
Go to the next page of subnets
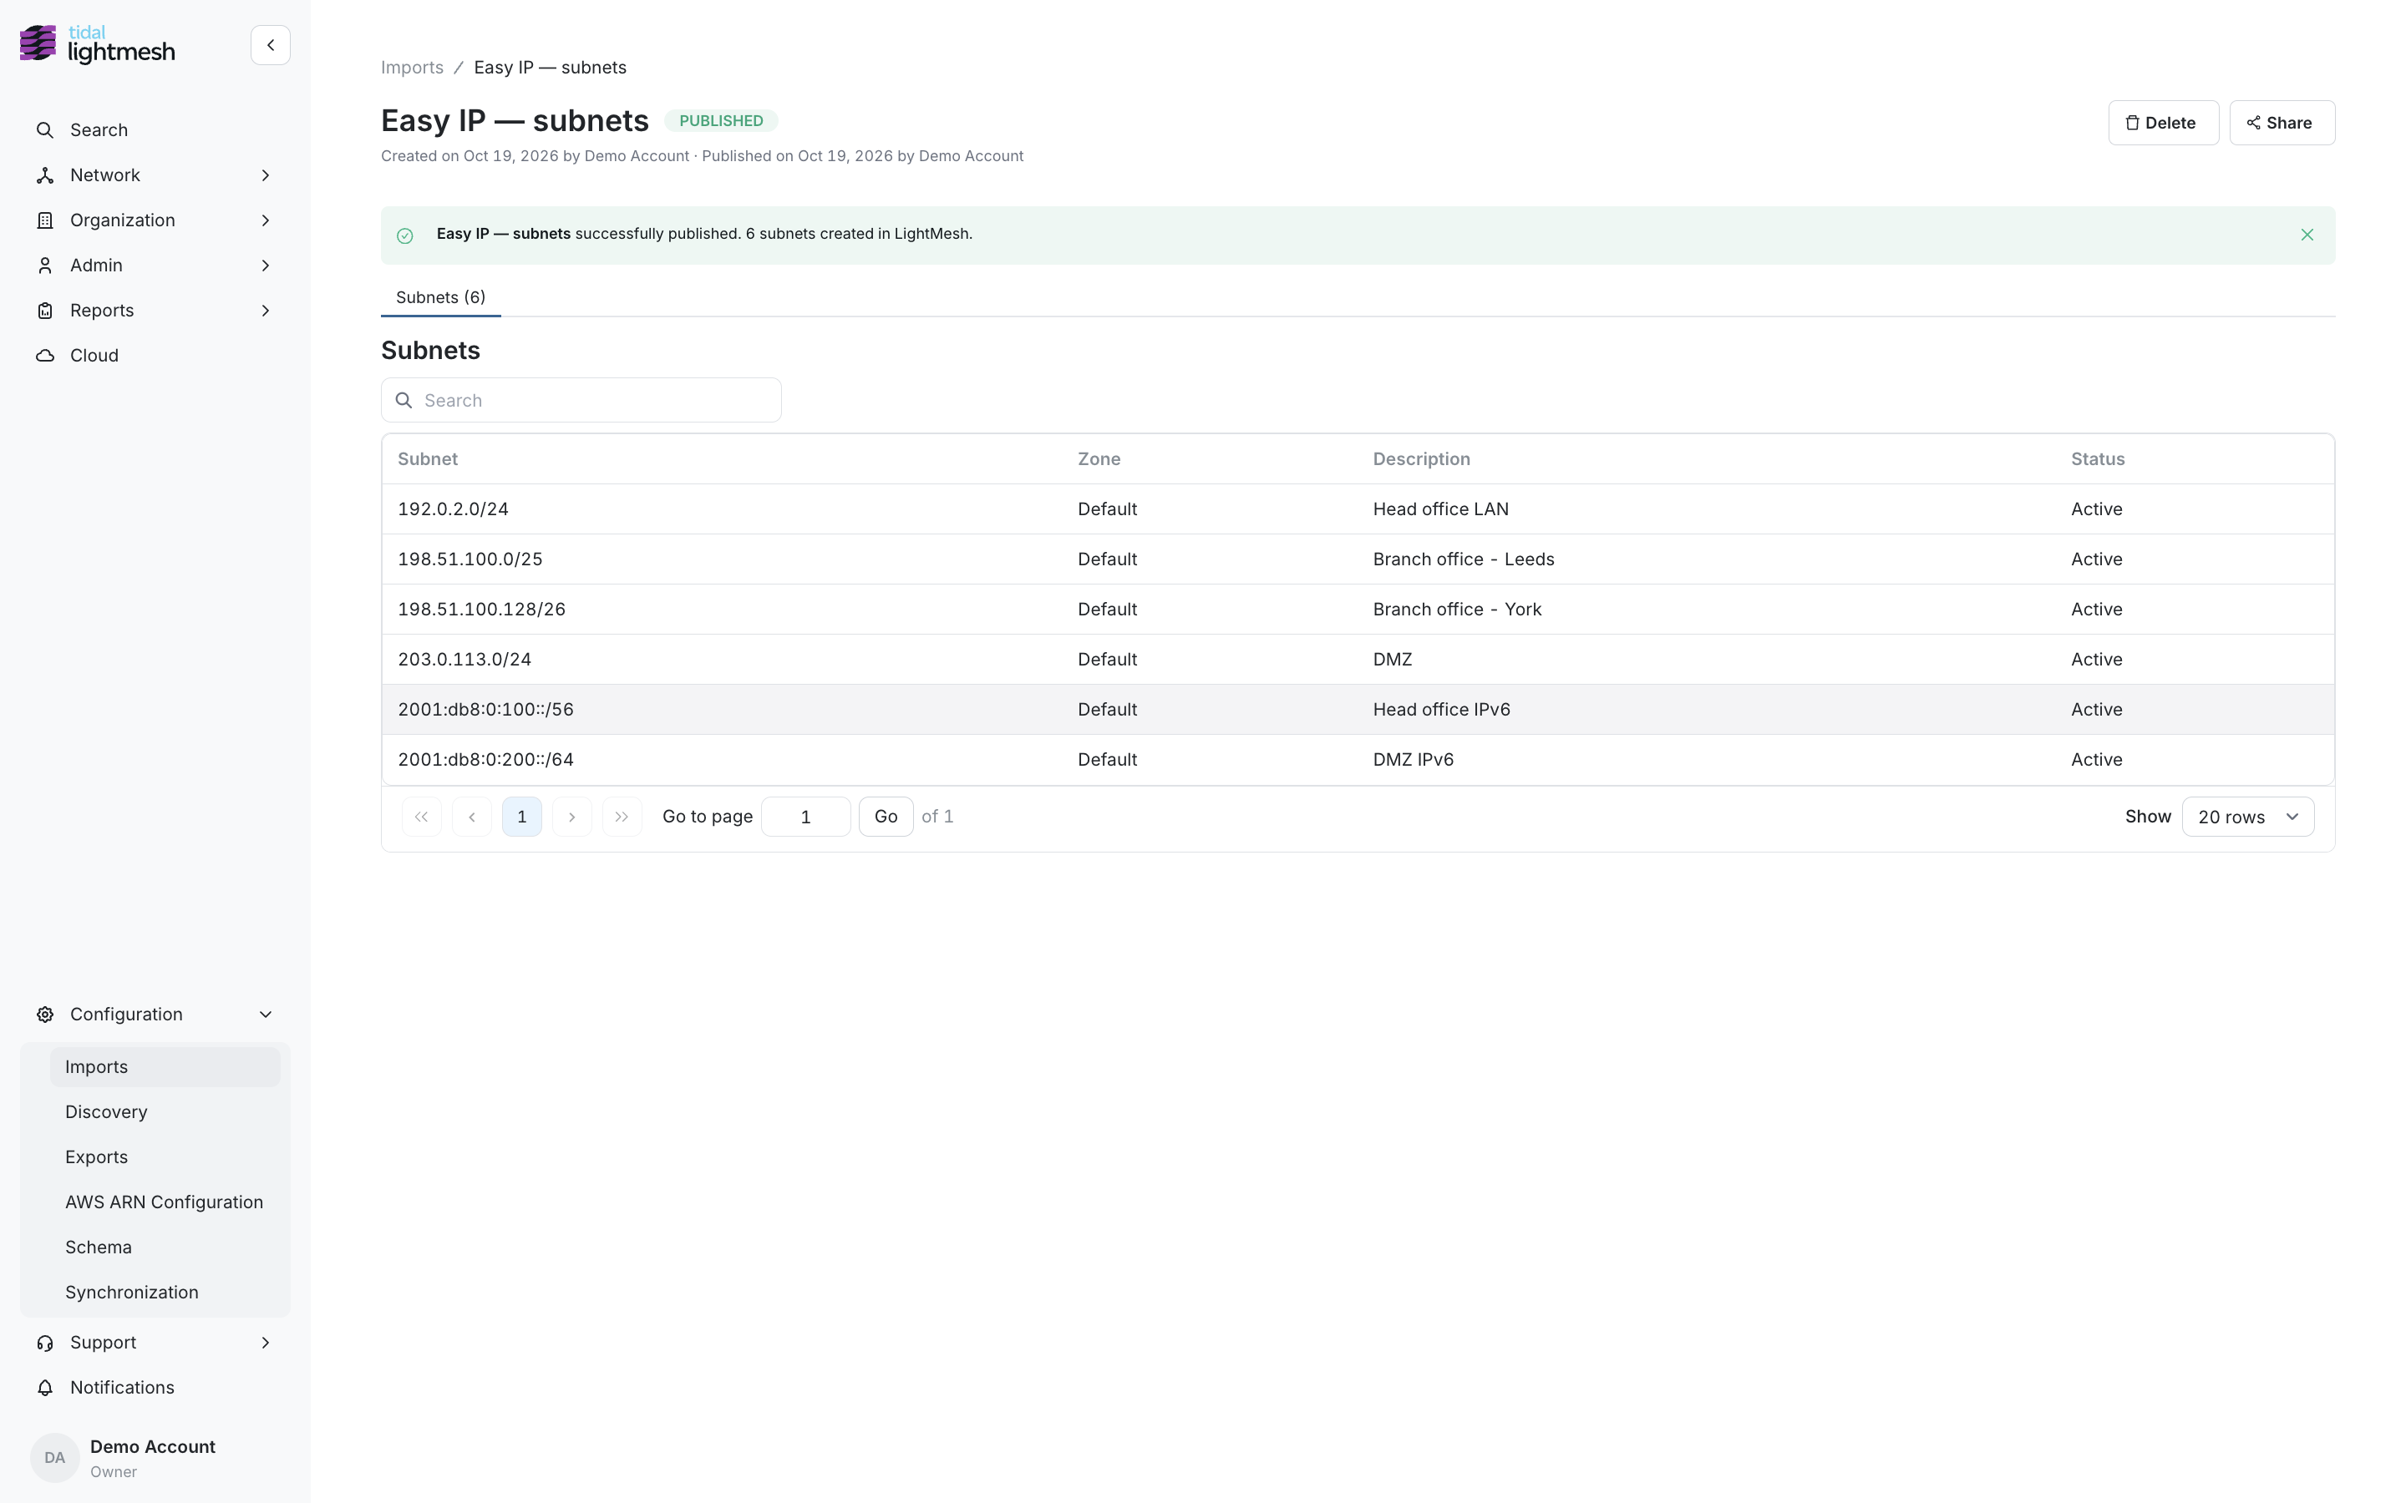click(571, 816)
